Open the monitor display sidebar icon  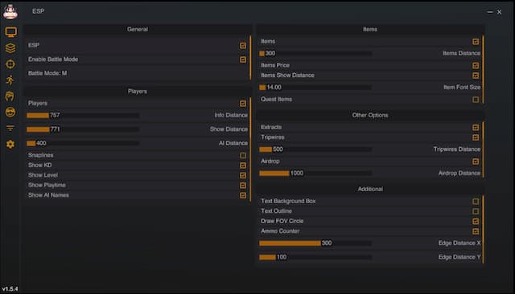[x=10, y=32]
